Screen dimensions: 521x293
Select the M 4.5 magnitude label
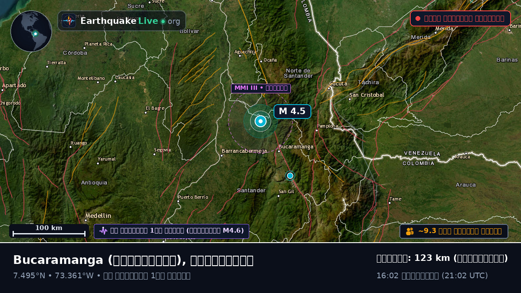click(x=292, y=111)
